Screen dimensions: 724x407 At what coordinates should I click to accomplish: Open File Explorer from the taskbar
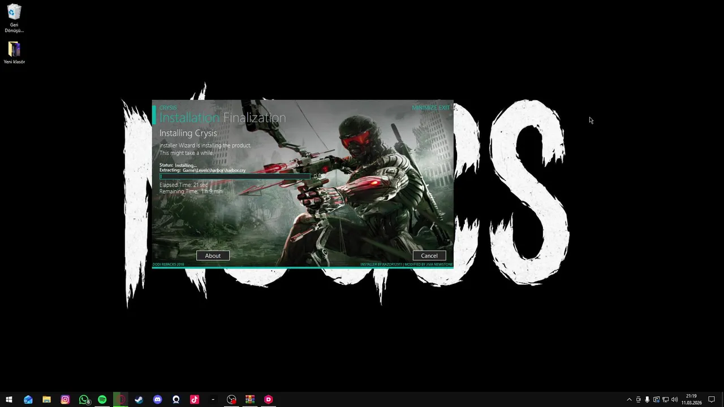coord(46,400)
